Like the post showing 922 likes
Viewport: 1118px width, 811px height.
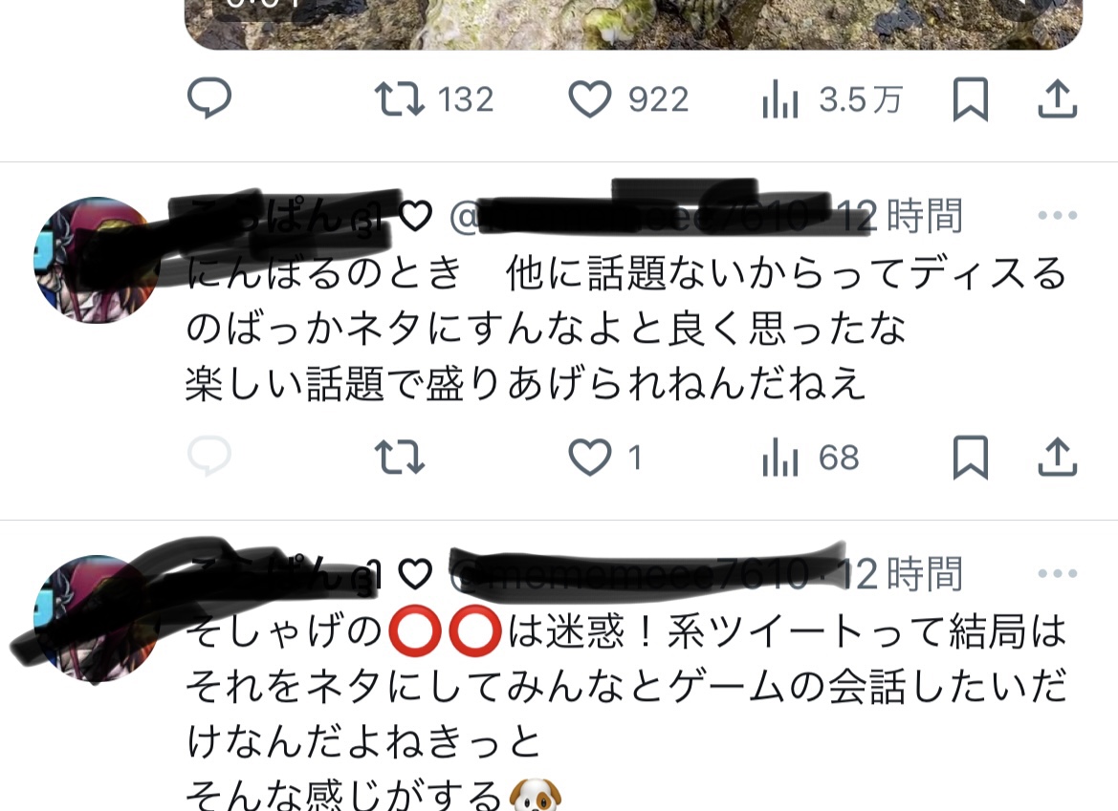tap(628, 99)
